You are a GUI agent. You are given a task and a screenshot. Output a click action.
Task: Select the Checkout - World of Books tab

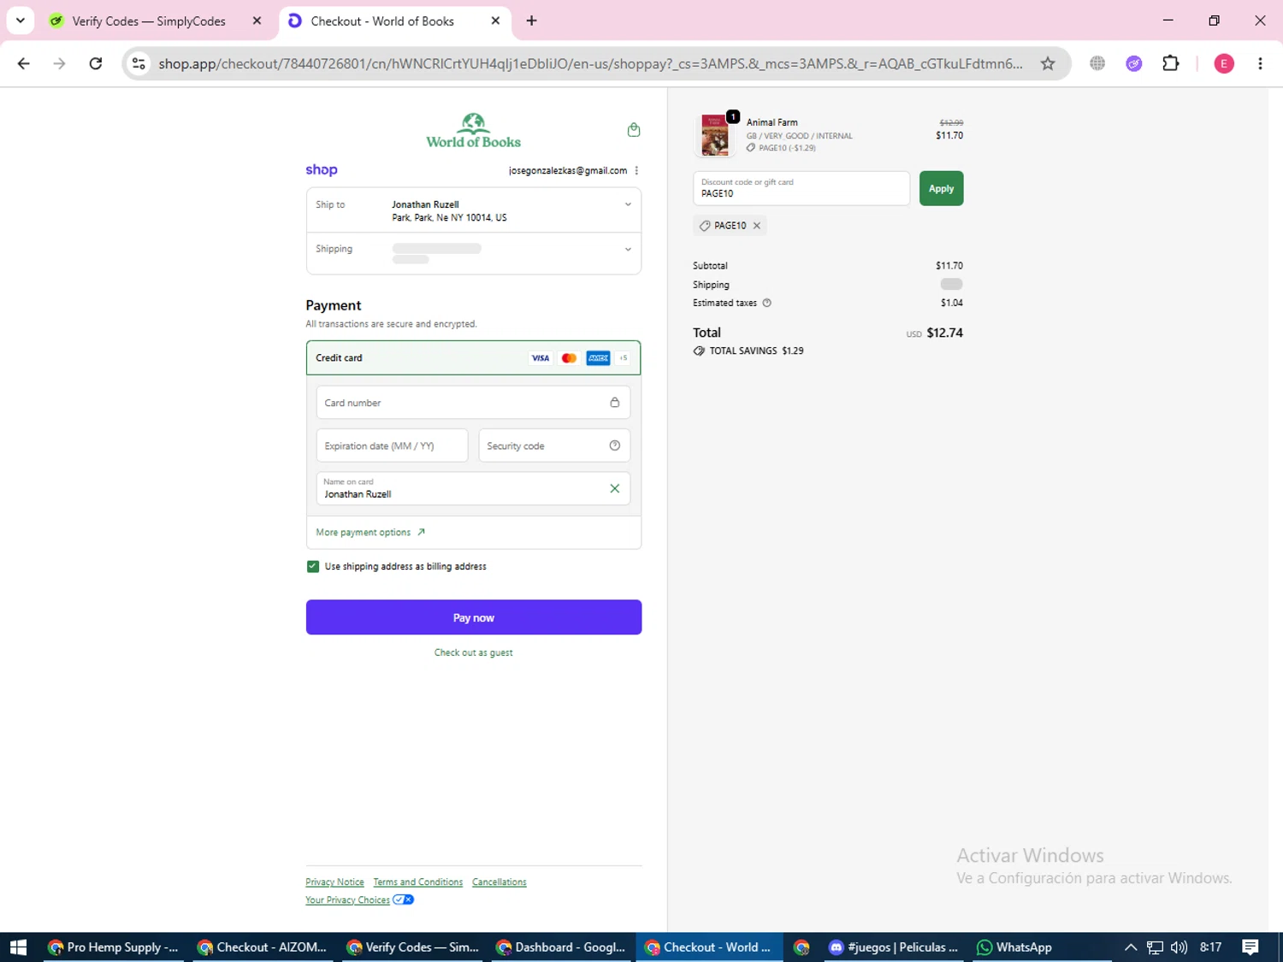381,21
